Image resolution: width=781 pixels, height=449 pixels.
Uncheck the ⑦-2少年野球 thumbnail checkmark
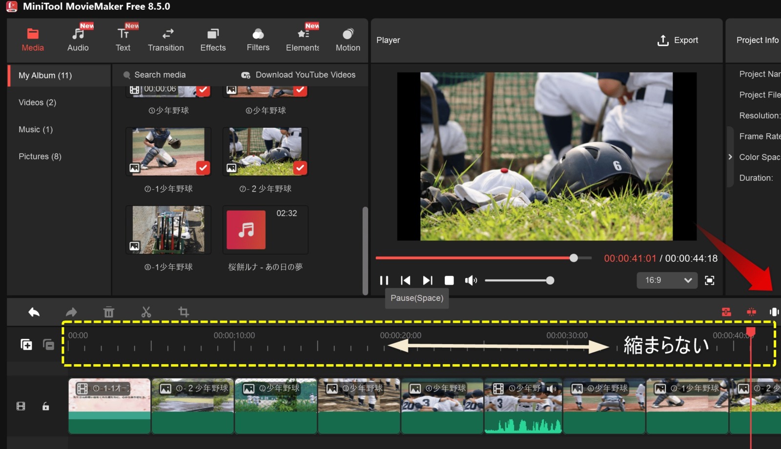(300, 168)
